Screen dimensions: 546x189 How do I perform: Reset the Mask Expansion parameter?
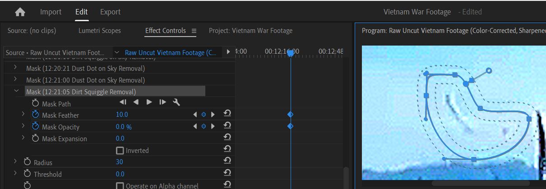[x=227, y=137]
